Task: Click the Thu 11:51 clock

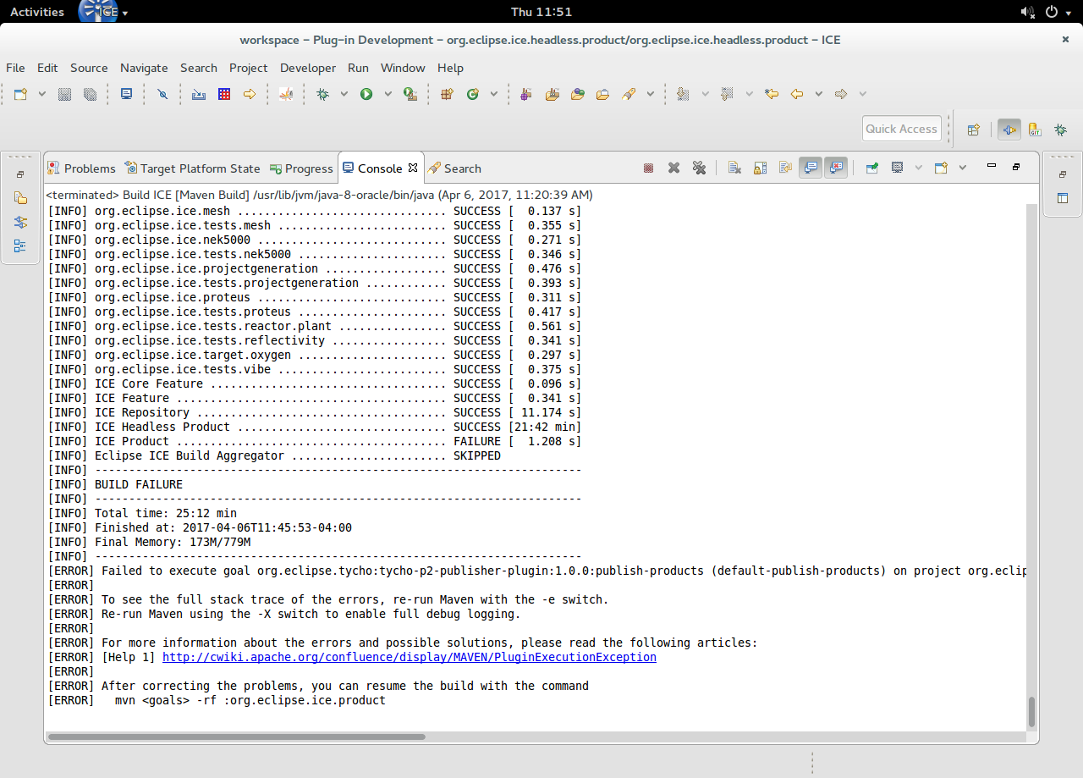Action: pos(541,12)
